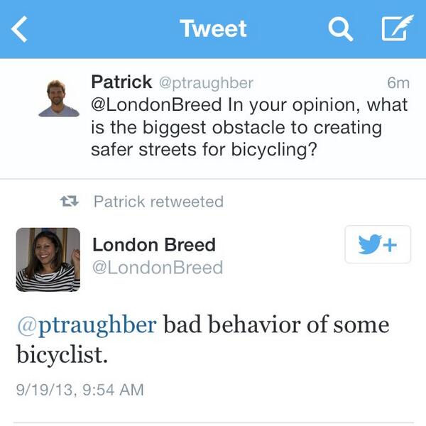Tap 'bad behavior of some' reply text
The height and width of the screenshot is (426, 426).
276,324
